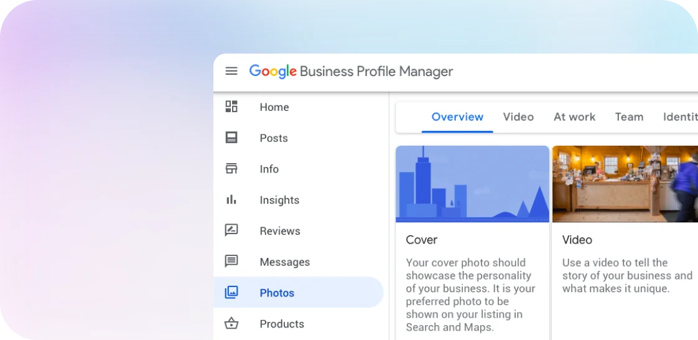Viewport: 698px width, 340px height.
Task: Select the Team tab
Action: tap(629, 117)
